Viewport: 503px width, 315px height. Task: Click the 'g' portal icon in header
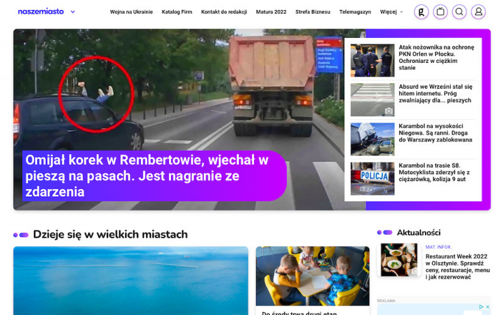tap(421, 12)
